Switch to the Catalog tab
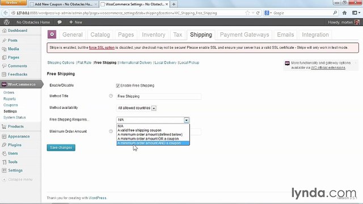The image size is (363, 204). (100, 35)
